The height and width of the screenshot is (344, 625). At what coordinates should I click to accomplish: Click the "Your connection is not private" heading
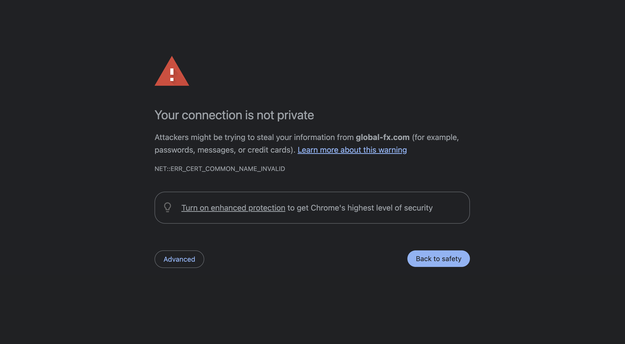[234, 115]
